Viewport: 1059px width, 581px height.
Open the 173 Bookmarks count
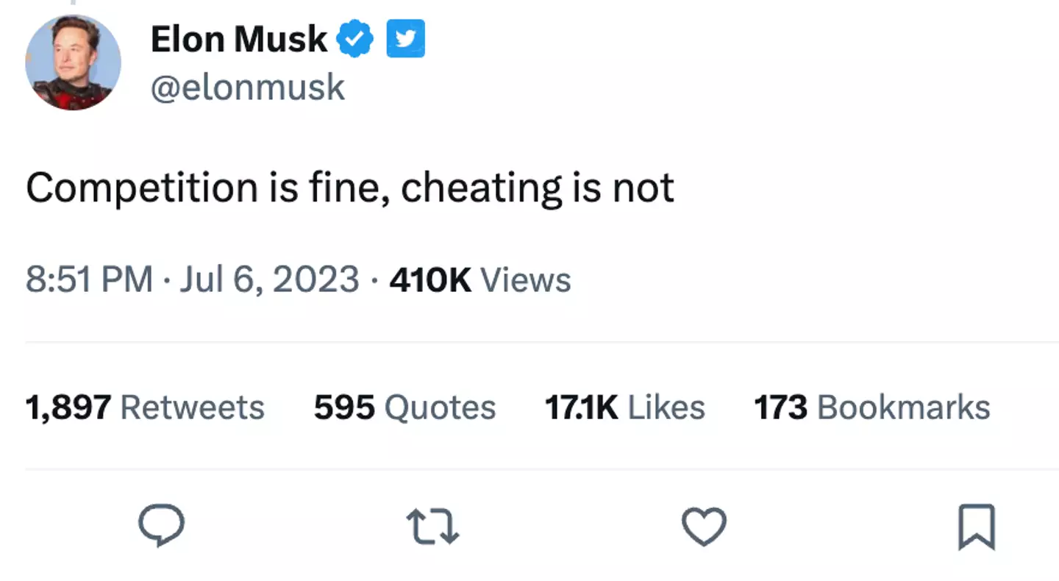[x=871, y=407]
